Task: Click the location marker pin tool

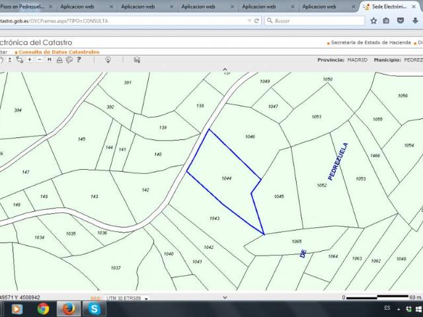Action: 108,60
